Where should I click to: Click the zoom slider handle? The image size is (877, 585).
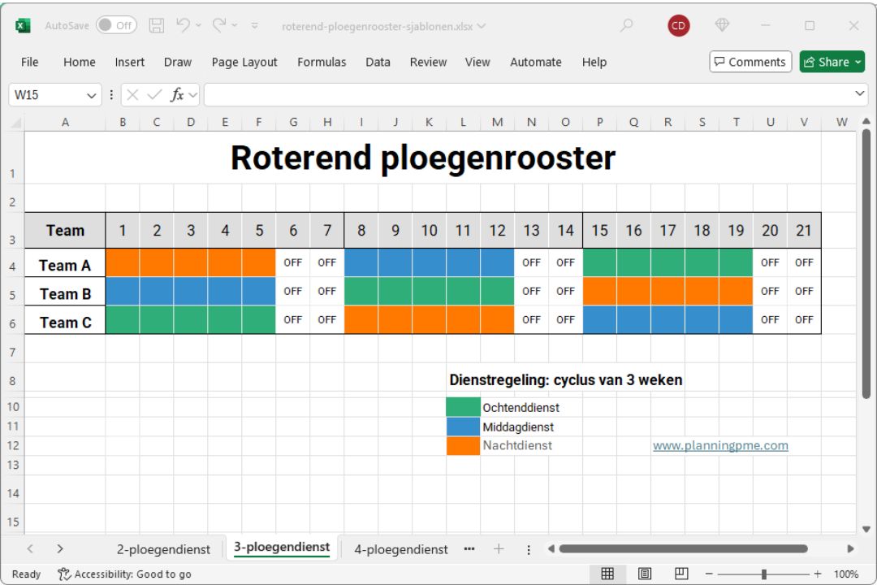[x=764, y=574]
